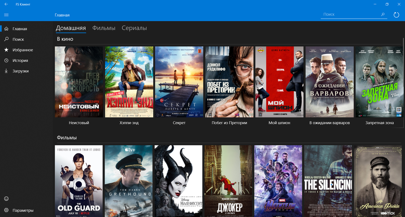Click the home icon in the sidebar
This screenshot has height=217, width=405.
(x=6, y=29)
